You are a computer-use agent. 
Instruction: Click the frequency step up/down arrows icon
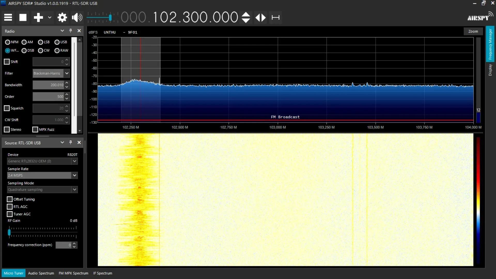coord(245,17)
